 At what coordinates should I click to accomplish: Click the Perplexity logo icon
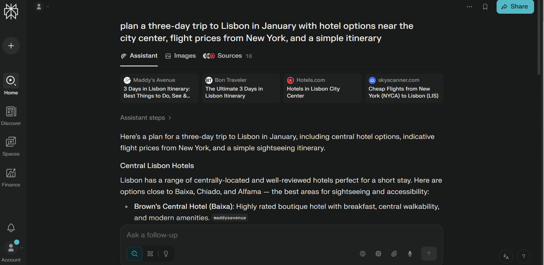pos(11,12)
